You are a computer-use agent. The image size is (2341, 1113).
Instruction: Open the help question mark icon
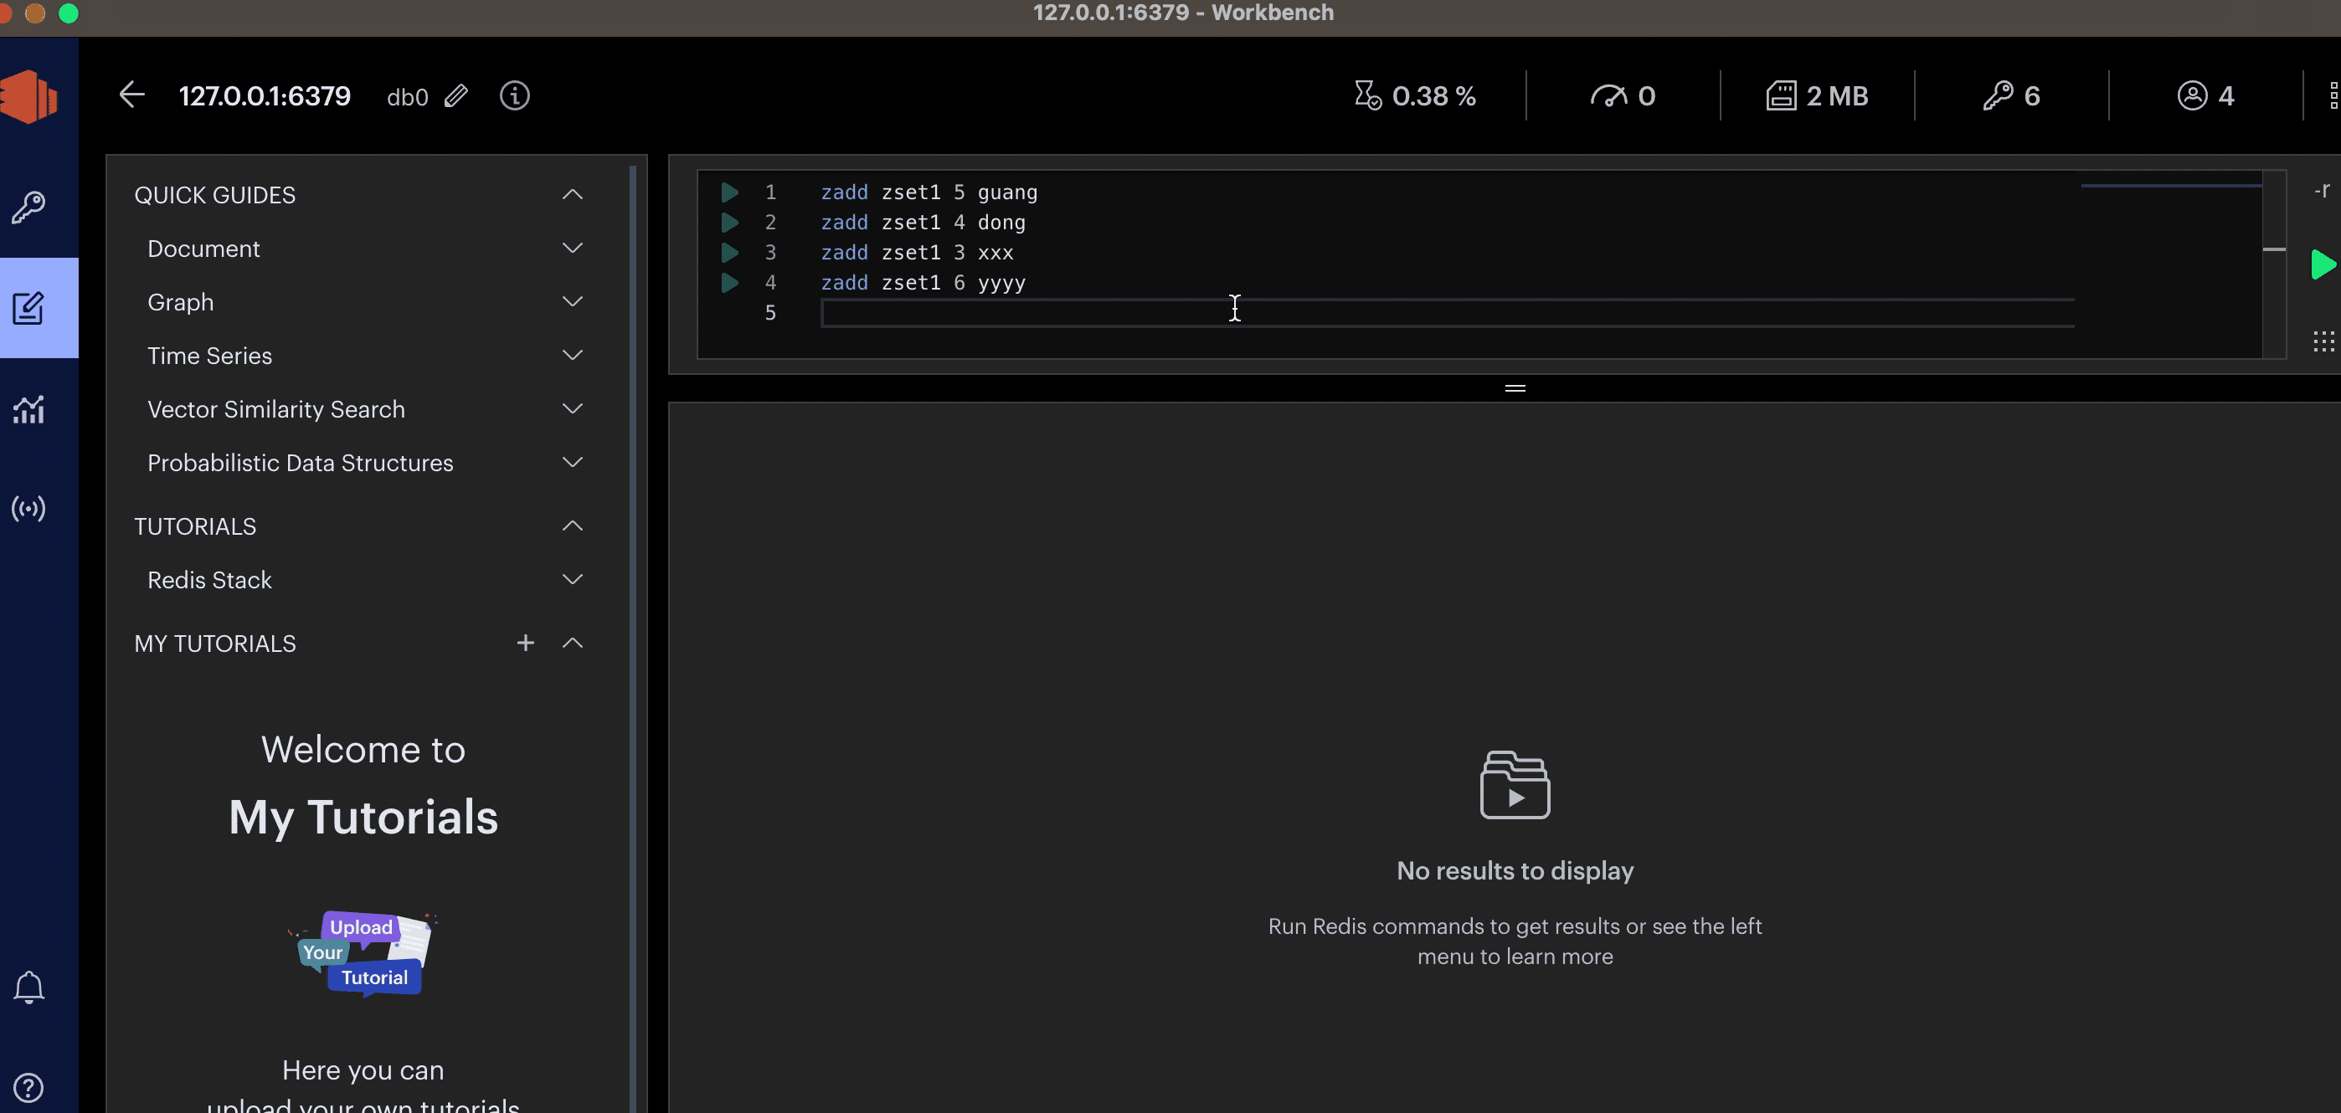tap(28, 1087)
